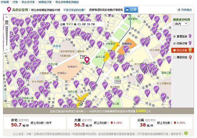Viewport: 197px width, 138px height.
Task: Click purple marker right of route 114 sign
Action: 140,78
